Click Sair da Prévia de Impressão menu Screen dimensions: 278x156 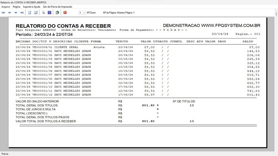point(57,7)
